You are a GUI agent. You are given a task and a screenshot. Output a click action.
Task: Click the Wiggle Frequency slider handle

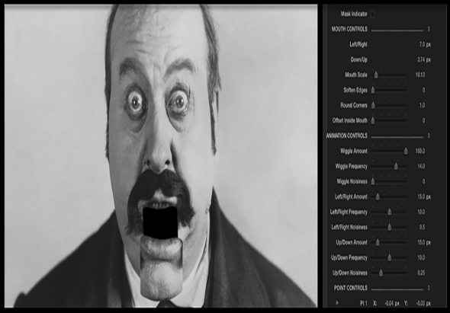point(396,166)
